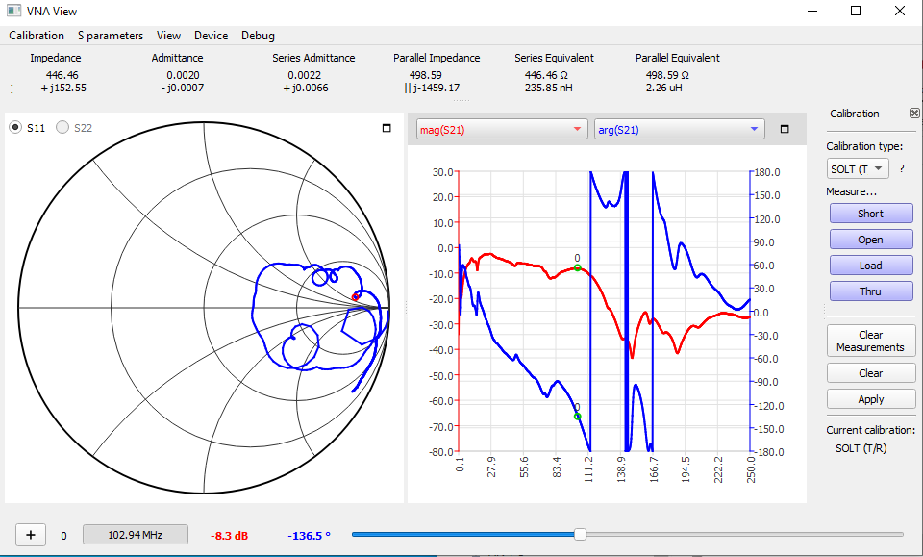Click the green marker 0 on blue trace
This screenshot has width=923, height=557.
[x=578, y=417]
